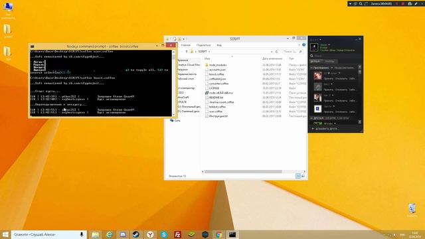Switch Explorer to details view icon
The height and width of the screenshot is (239, 425).
298,176
